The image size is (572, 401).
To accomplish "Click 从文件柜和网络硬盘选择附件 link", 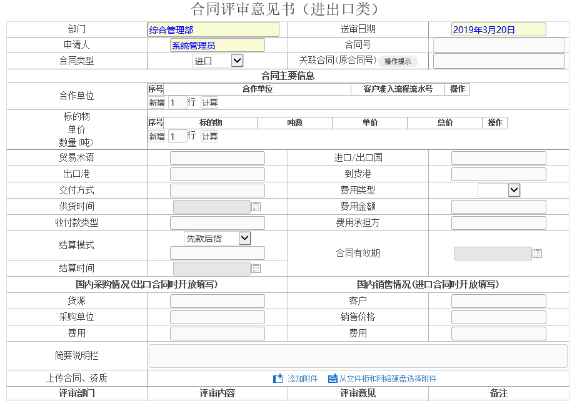I will point(388,379).
